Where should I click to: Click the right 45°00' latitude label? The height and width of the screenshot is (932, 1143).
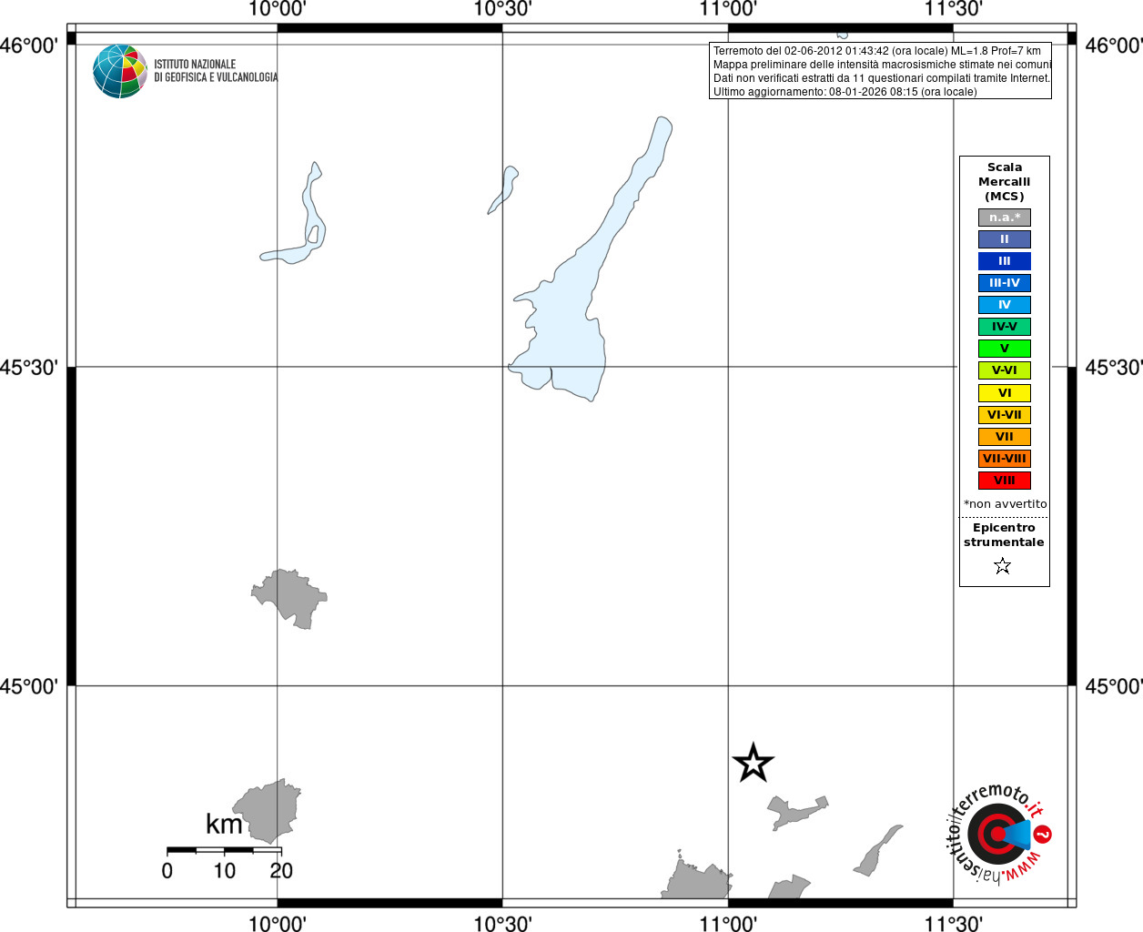(1114, 686)
